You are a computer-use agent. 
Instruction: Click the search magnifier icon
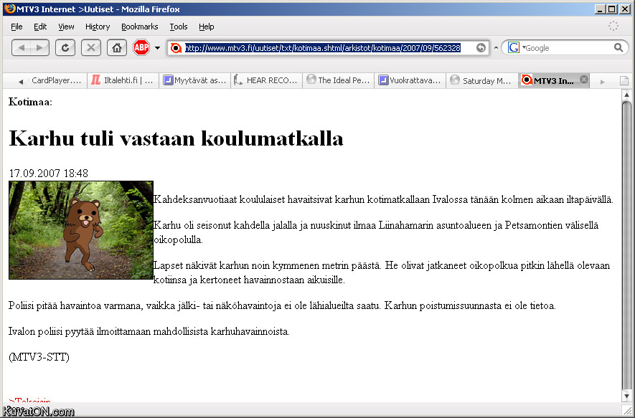click(618, 48)
